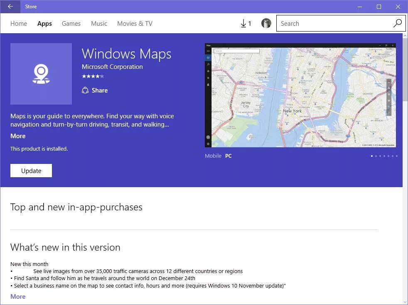Open the Movies & TV tab
The width and height of the screenshot is (408, 305).
135,24
